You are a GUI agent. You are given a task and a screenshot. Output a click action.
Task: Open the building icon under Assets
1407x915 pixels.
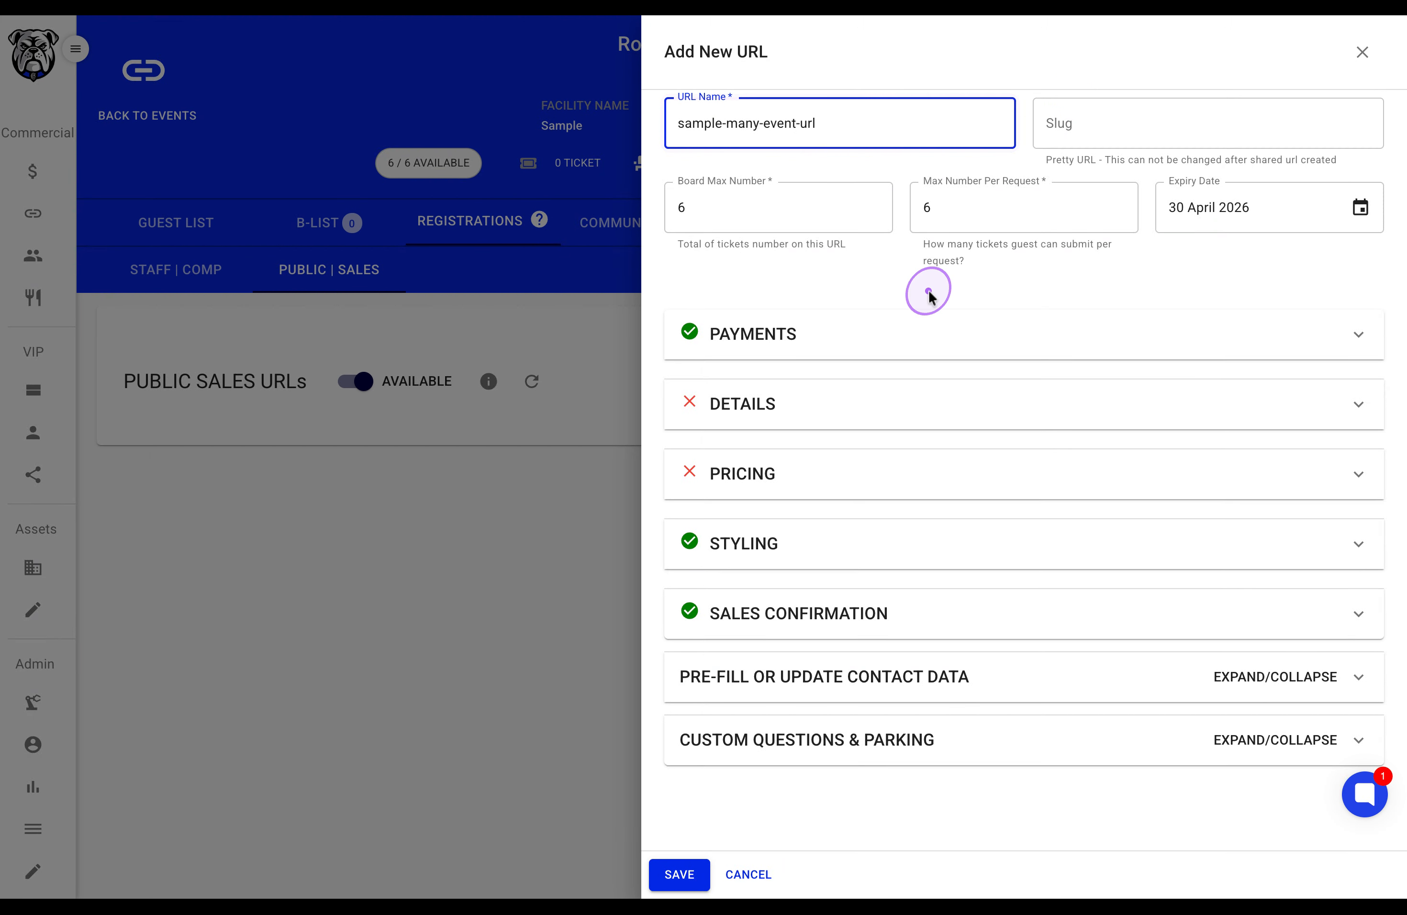tap(33, 568)
